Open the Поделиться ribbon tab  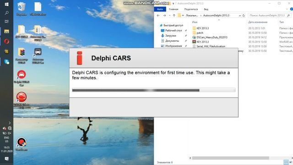(191, 9)
